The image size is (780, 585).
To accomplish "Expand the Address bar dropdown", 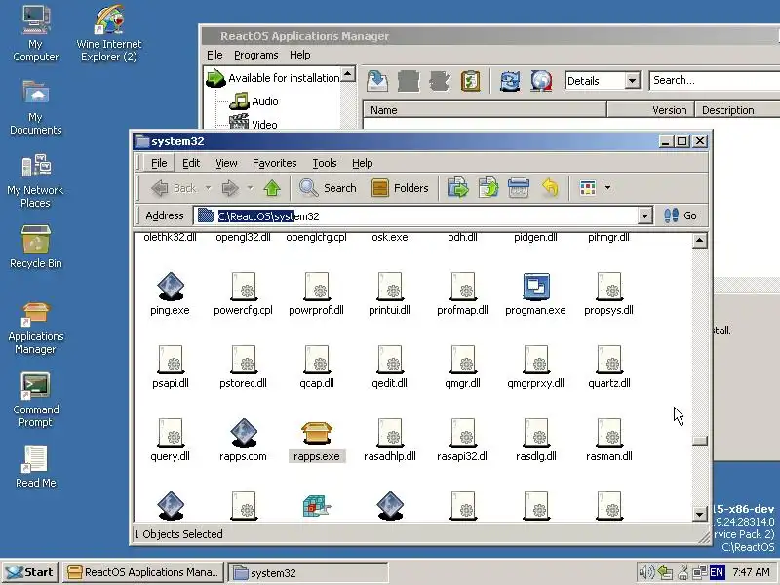I will (x=644, y=215).
